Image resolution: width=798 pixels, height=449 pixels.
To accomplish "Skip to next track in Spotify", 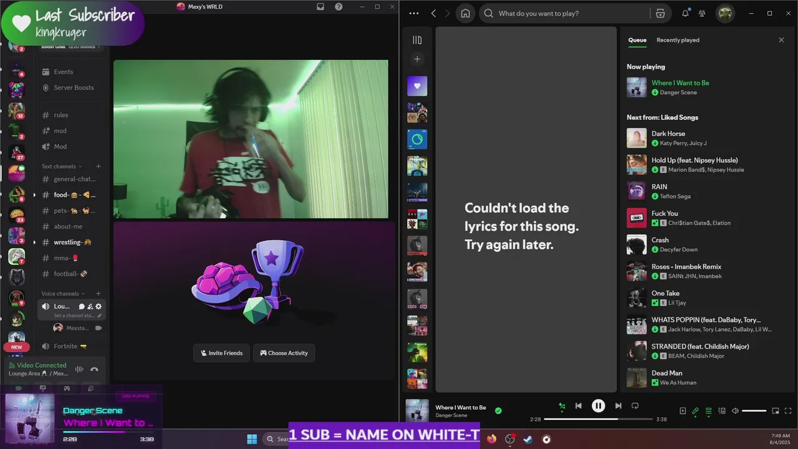I will click(618, 406).
